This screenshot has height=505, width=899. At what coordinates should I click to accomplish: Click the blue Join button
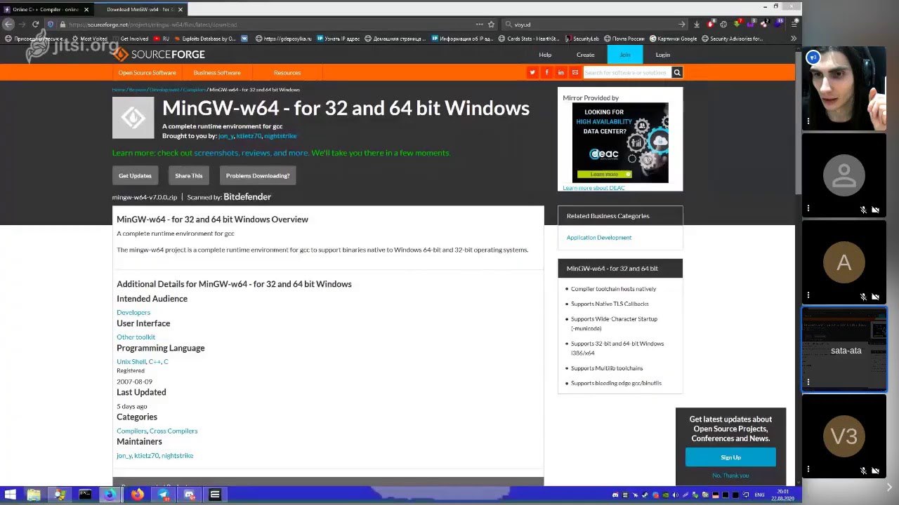(625, 55)
